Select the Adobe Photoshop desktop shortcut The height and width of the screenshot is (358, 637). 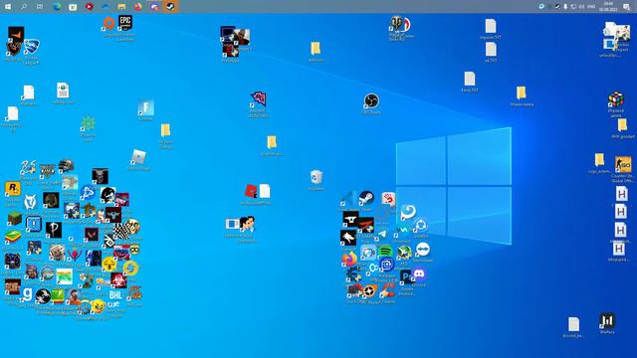point(406,277)
